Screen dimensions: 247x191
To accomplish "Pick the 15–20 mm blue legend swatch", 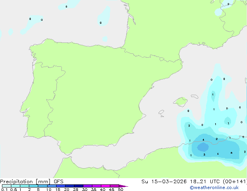I will point(61,186).
